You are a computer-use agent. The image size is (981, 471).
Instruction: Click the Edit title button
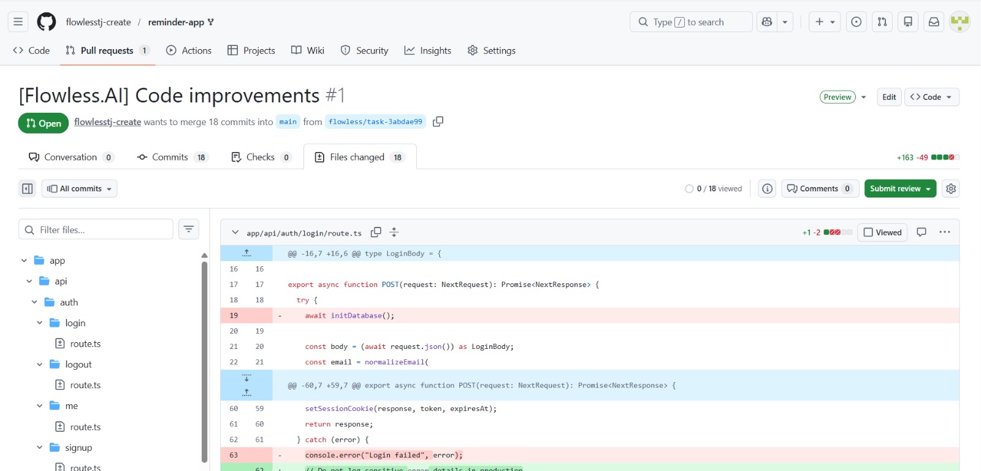pyautogui.click(x=889, y=97)
